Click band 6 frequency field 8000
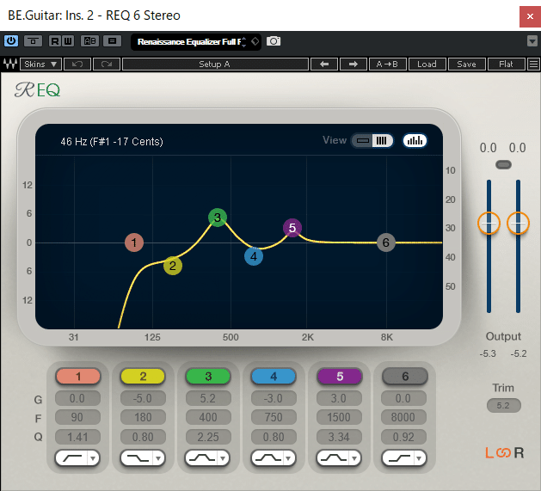The width and height of the screenshot is (541, 491). click(x=403, y=417)
